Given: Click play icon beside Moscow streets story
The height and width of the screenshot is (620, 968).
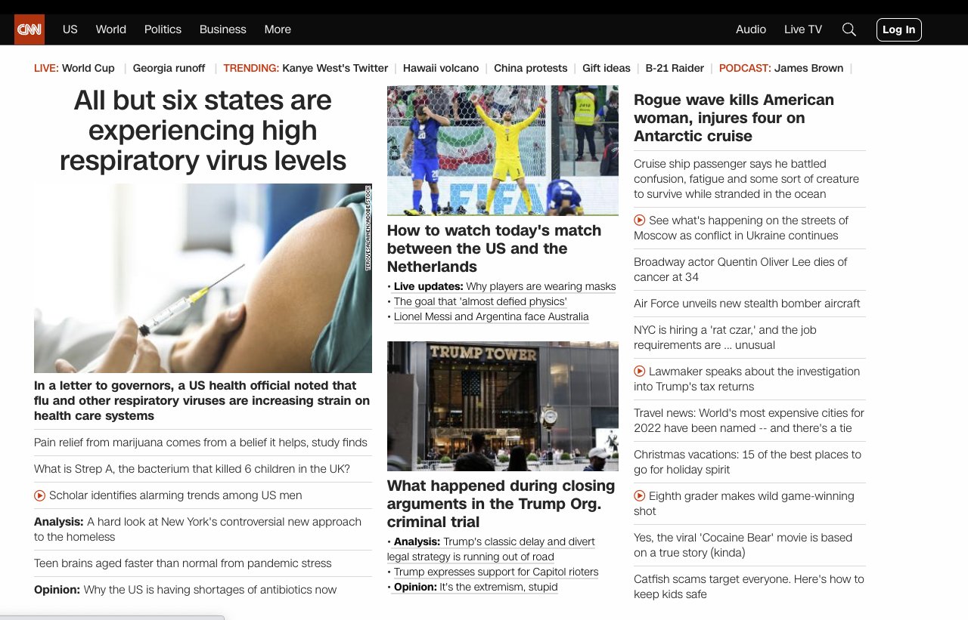Looking at the screenshot, I should [x=640, y=221].
